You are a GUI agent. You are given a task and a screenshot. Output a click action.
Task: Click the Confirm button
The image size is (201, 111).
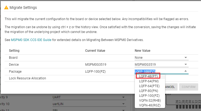pyautogui.click(x=189, y=87)
